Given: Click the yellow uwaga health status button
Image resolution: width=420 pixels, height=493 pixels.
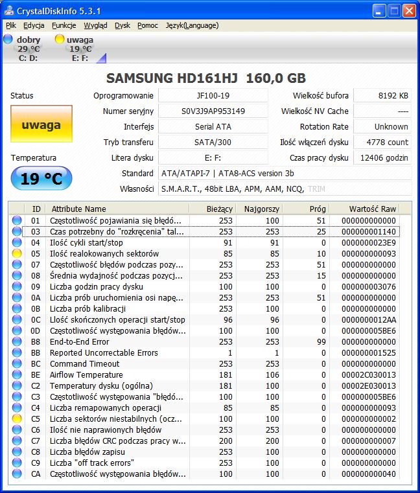Looking at the screenshot, I should click(41, 124).
